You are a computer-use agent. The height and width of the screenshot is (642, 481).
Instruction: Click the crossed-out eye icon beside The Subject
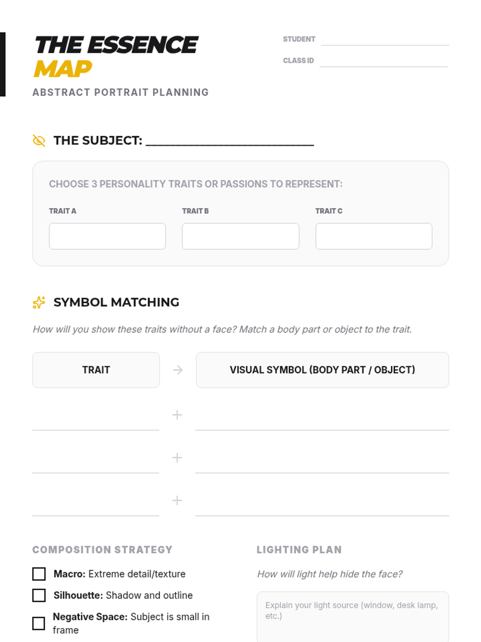[x=39, y=141]
